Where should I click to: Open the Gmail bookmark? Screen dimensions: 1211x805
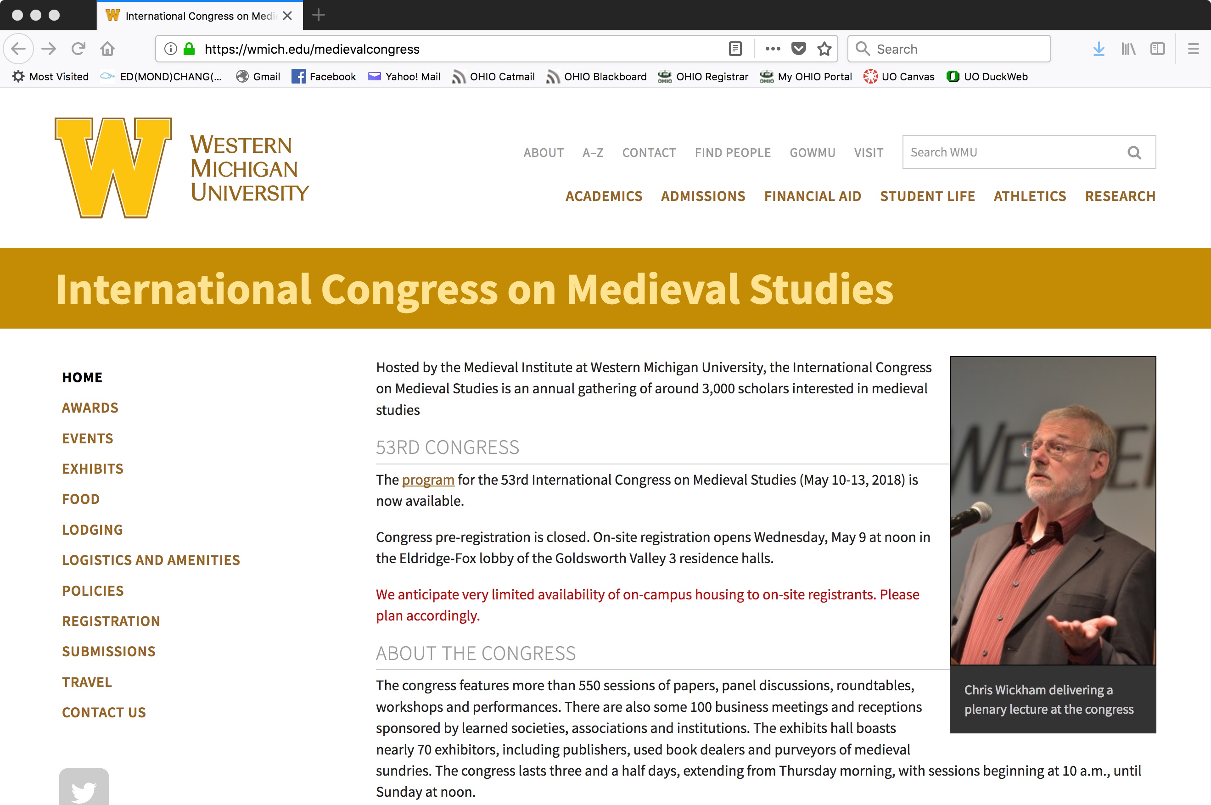pyautogui.click(x=258, y=77)
